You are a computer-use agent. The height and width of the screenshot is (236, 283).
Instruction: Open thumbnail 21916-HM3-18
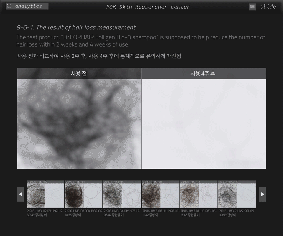click(198, 195)
